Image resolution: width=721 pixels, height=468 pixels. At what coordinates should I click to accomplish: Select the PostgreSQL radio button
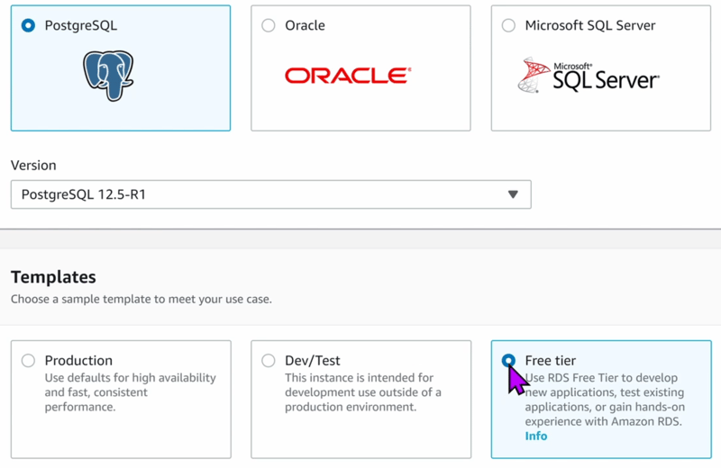28,25
